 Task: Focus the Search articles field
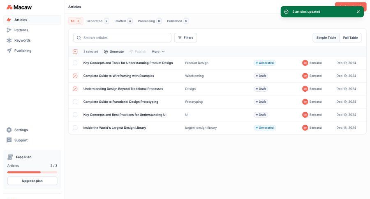122,38
